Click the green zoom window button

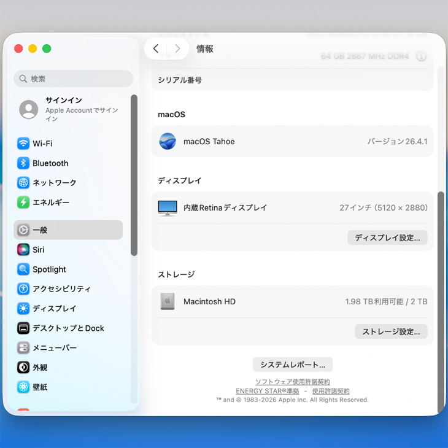pos(47,48)
